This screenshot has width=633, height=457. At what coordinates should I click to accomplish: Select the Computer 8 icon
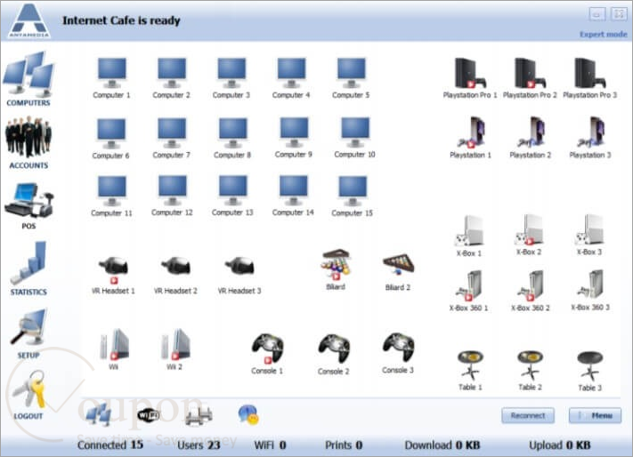click(232, 133)
